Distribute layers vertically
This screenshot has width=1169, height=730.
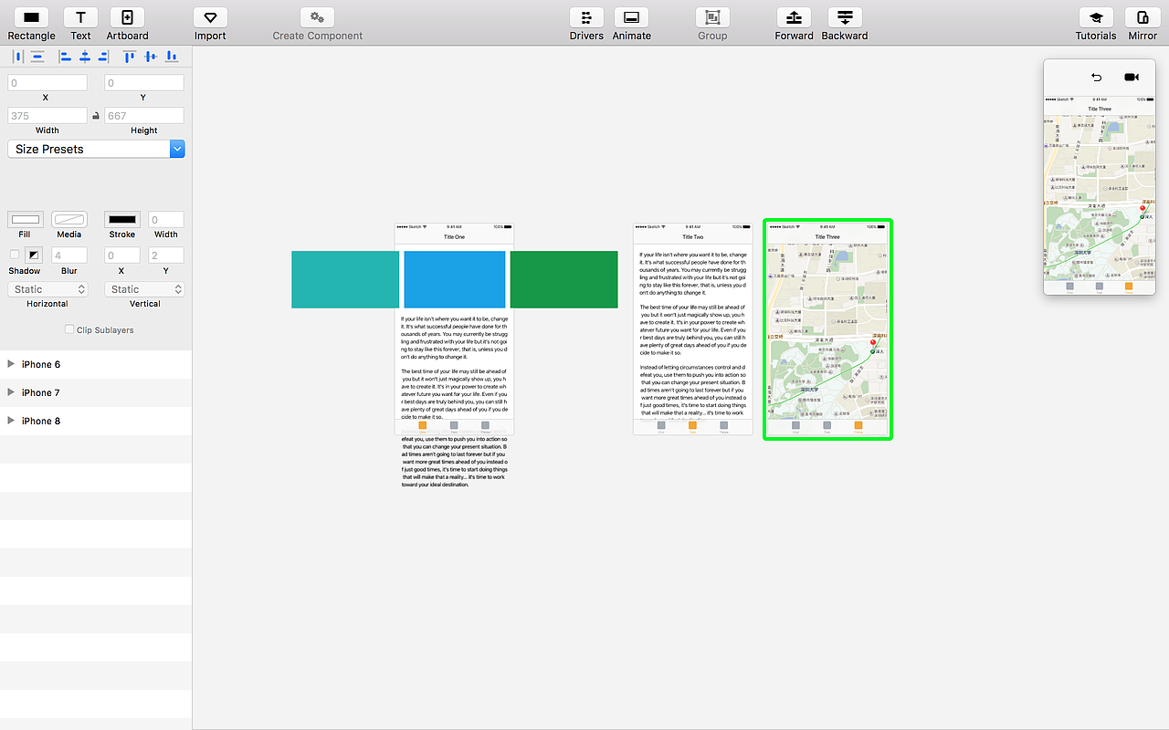tap(37, 57)
